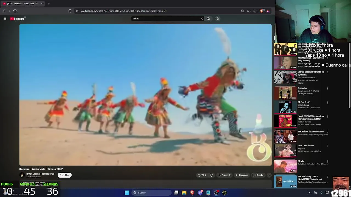Open Discord from the taskbar
Screen dimensions: 351x197
tap(200, 193)
